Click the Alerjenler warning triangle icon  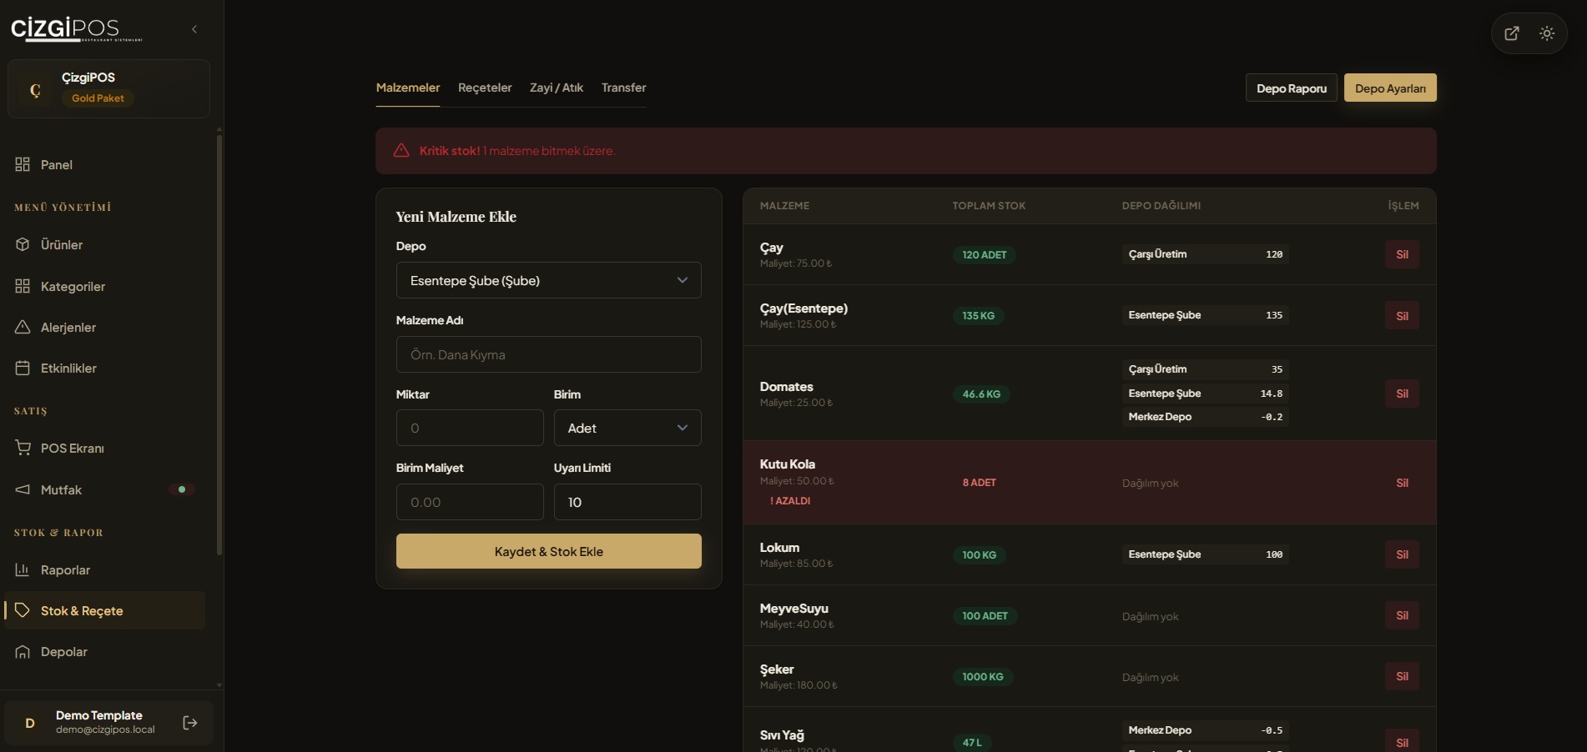(23, 327)
